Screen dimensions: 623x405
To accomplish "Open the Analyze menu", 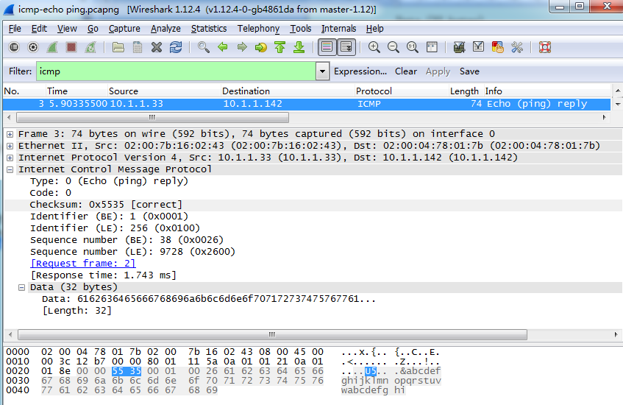I will click(x=165, y=29).
